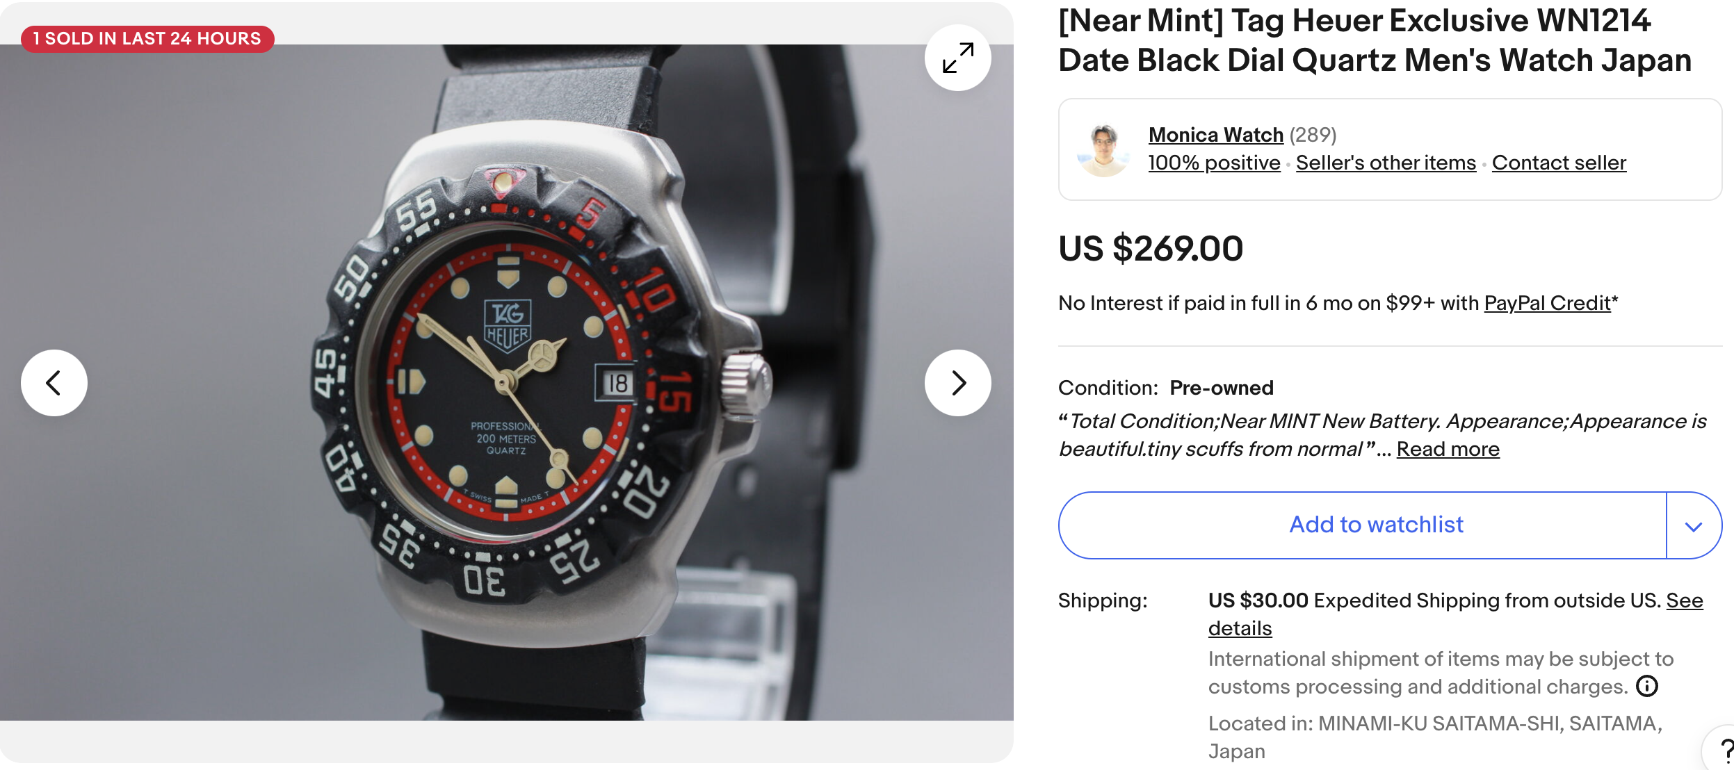Click the Add to watchlist button

coord(1376,525)
